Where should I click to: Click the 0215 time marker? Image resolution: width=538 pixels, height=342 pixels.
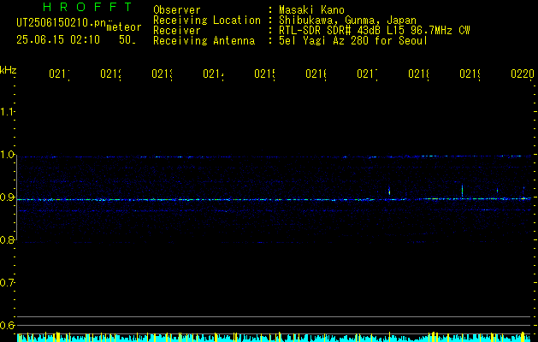click(x=264, y=74)
